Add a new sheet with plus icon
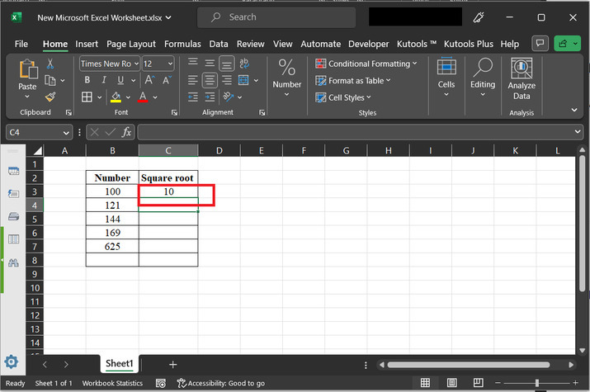 tap(172, 364)
